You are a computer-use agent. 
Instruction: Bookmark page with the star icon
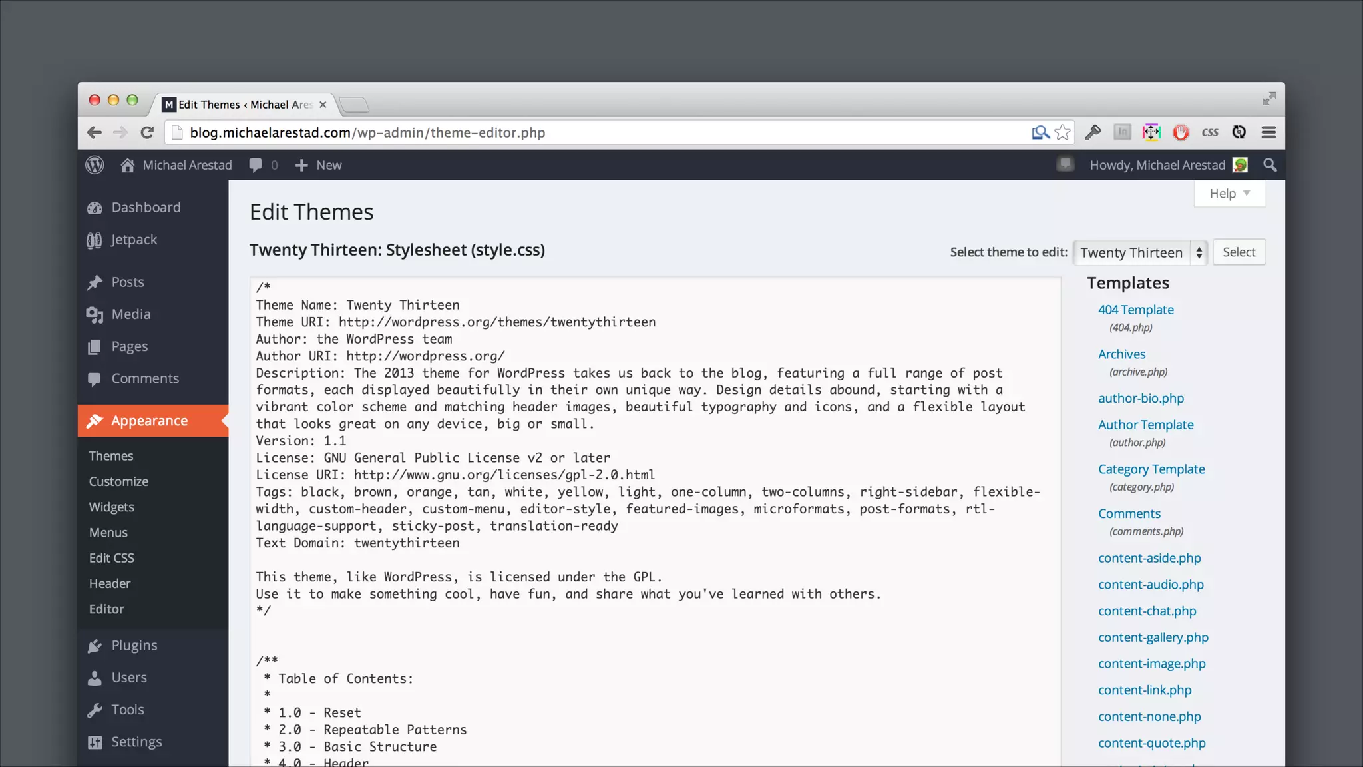[1063, 132]
